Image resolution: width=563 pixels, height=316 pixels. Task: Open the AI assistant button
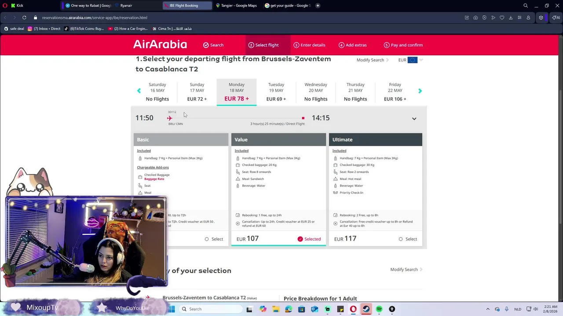(556, 18)
